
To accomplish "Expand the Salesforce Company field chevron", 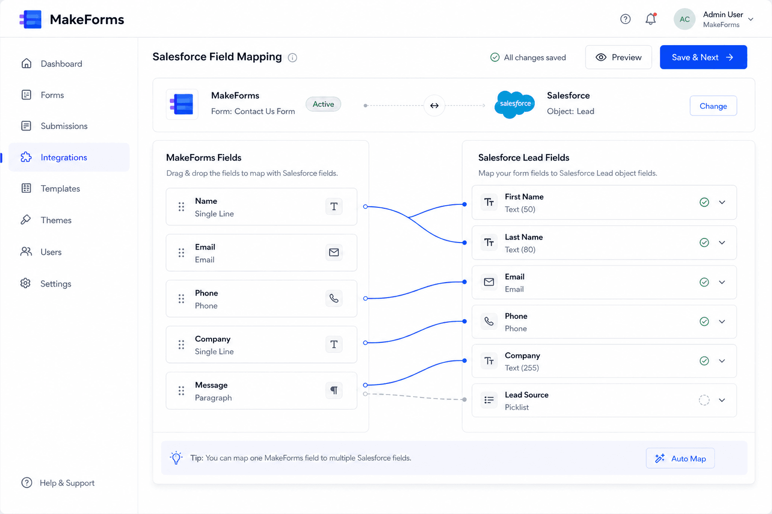I will (x=722, y=361).
